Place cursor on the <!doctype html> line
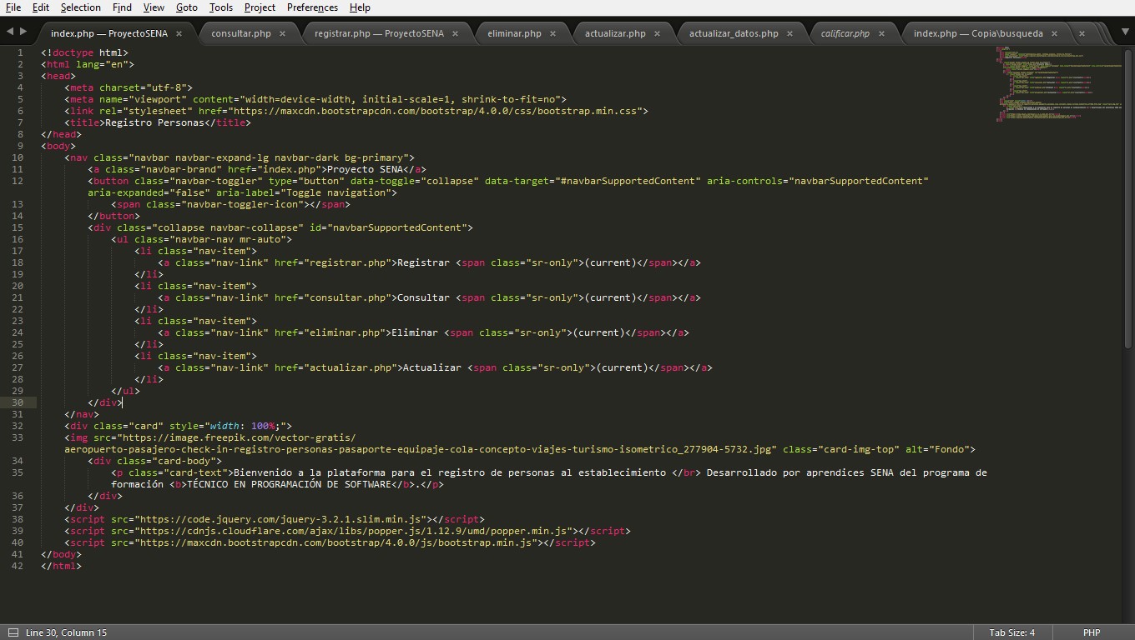The height and width of the screenshot is (640, 1135). click(85, 52)
